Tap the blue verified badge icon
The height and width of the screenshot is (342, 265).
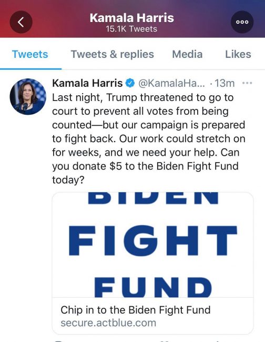tap(130, 83)
